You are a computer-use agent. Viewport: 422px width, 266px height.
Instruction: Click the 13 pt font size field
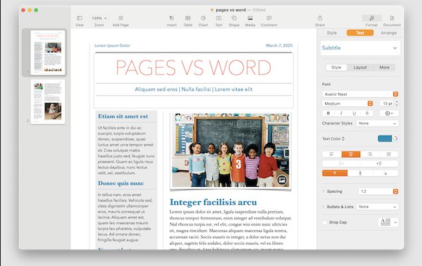coord(387,103)
